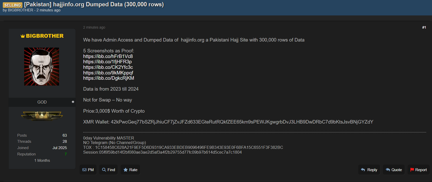Image resolution: width=432 pixels, height=182 pixels.
Task: Click the envelope icon on the PM button
Action: [x=84, y=170]
